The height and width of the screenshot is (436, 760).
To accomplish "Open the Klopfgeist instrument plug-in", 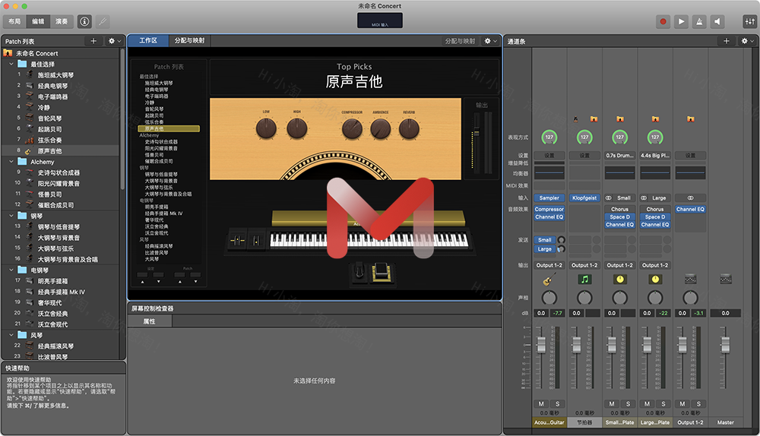I will [x=584, y=197].
